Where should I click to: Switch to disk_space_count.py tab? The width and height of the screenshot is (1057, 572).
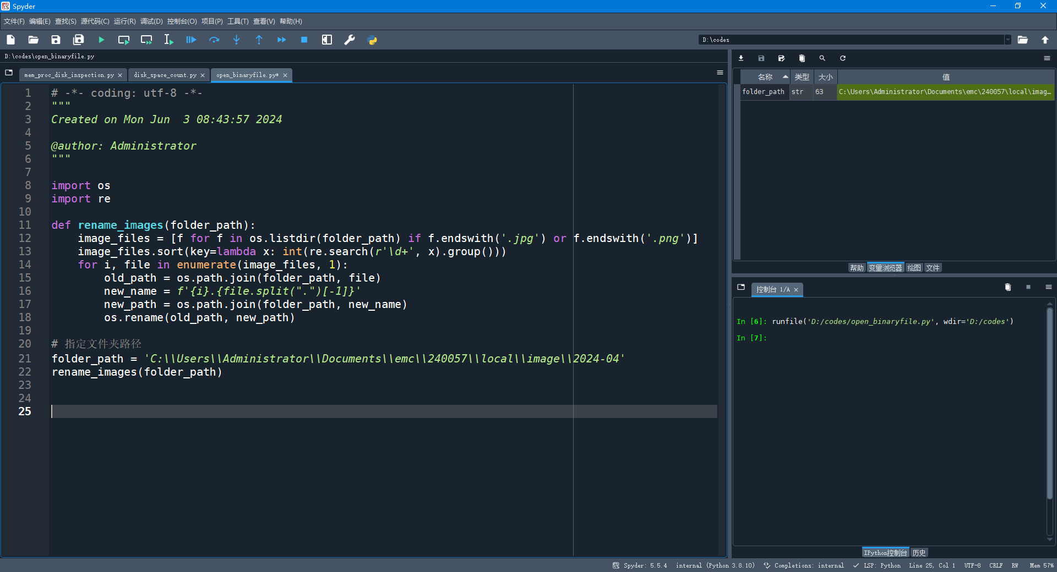[x=165, y=75]
